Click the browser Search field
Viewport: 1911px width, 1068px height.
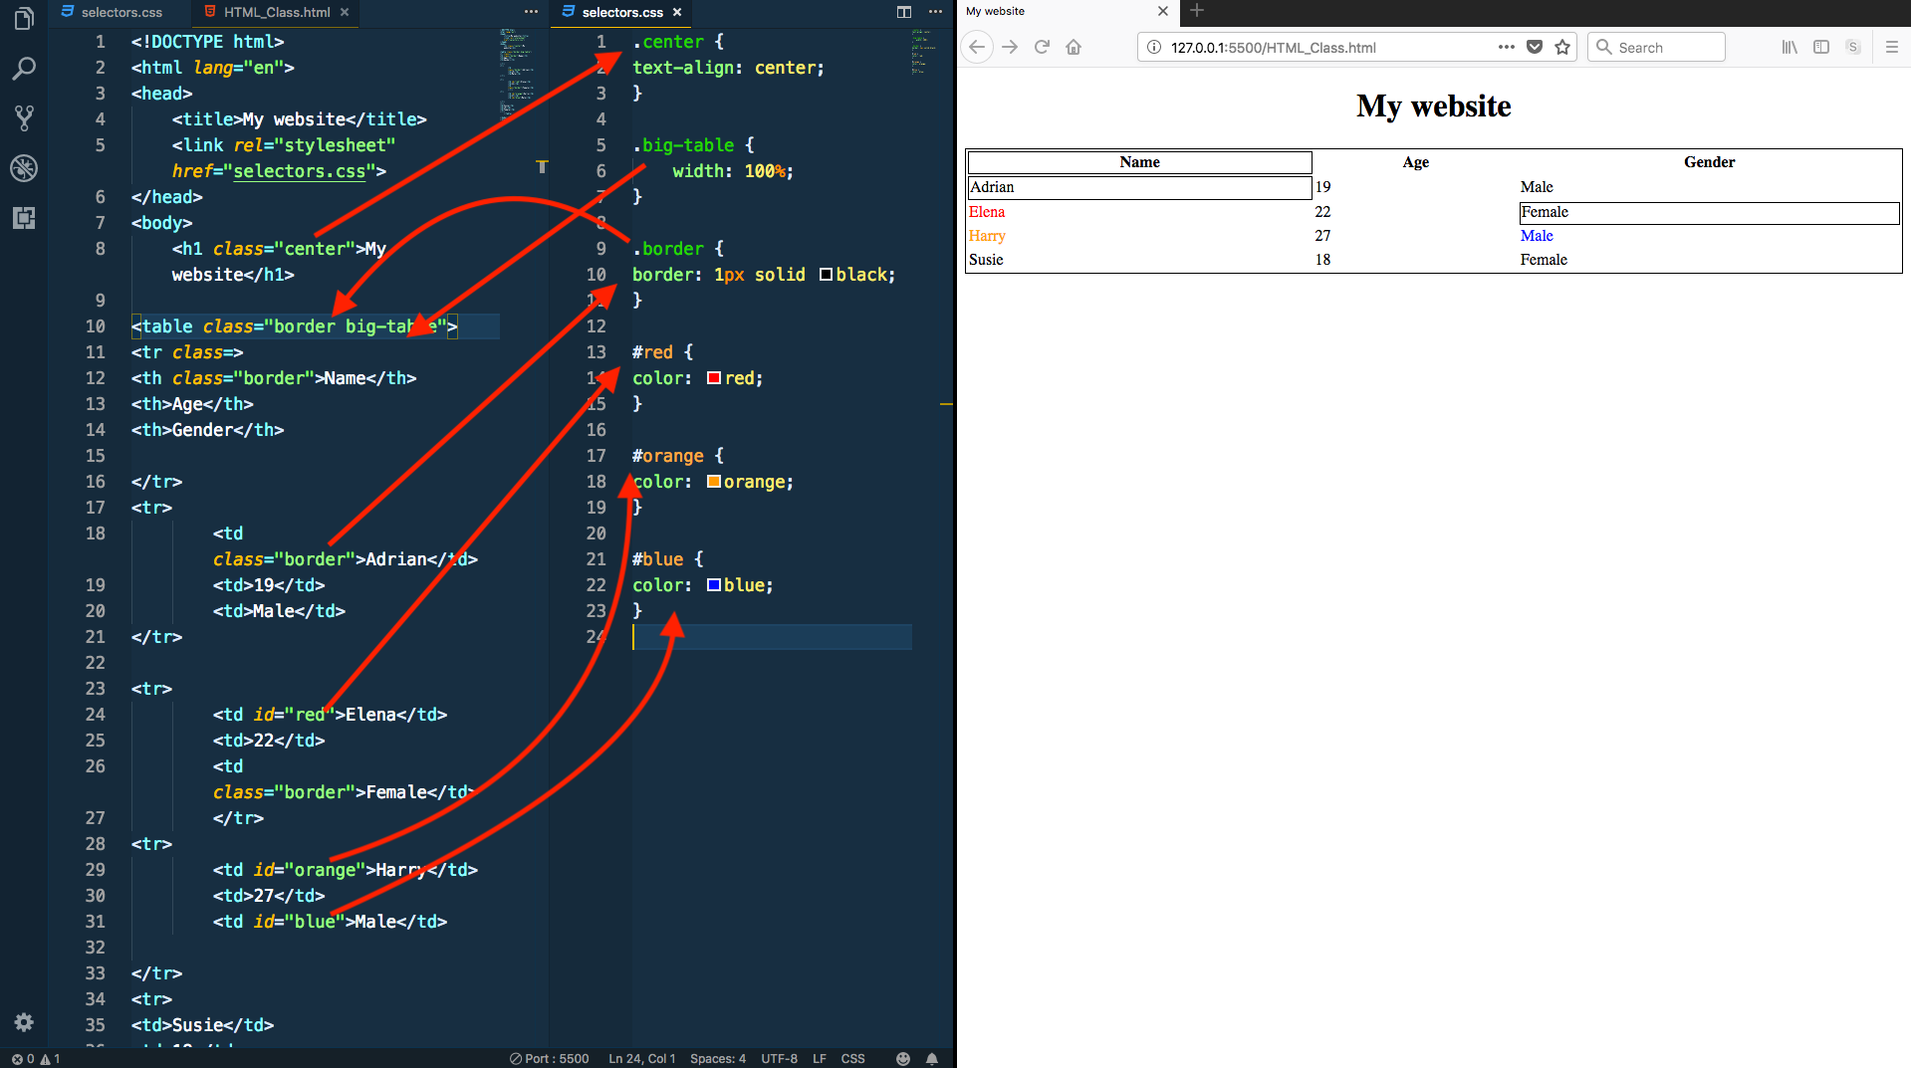pos(1656,47)
